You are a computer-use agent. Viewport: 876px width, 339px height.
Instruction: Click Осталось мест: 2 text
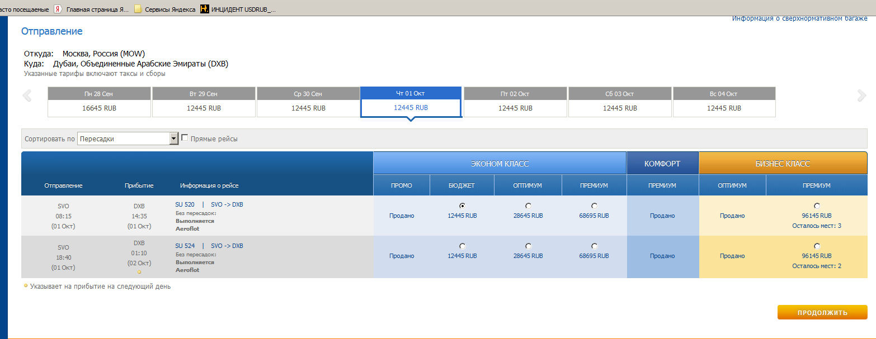coord(817,266)
